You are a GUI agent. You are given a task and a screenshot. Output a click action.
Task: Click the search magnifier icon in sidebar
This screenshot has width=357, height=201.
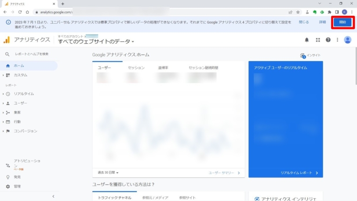(7, 54)
